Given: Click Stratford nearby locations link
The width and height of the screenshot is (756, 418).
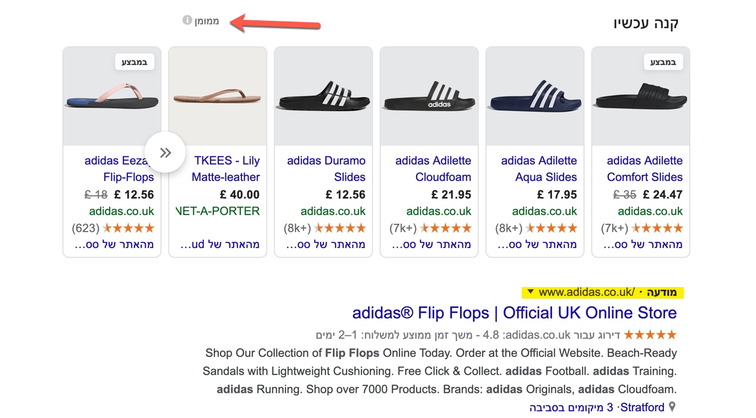Looking at the screenshot, I should [597, 408].
